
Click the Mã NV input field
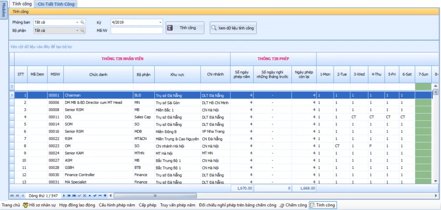click(137, 31)
